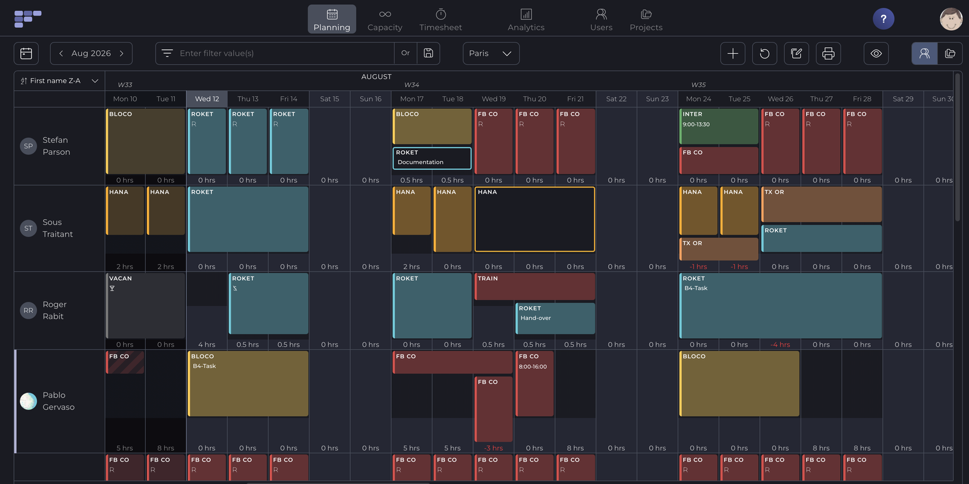Screen dimensions: 969x484
Task: Toggle the eye visibility options
Action: click(876, 53)
